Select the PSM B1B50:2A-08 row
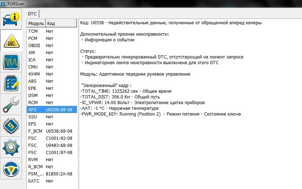 point(52,174)
